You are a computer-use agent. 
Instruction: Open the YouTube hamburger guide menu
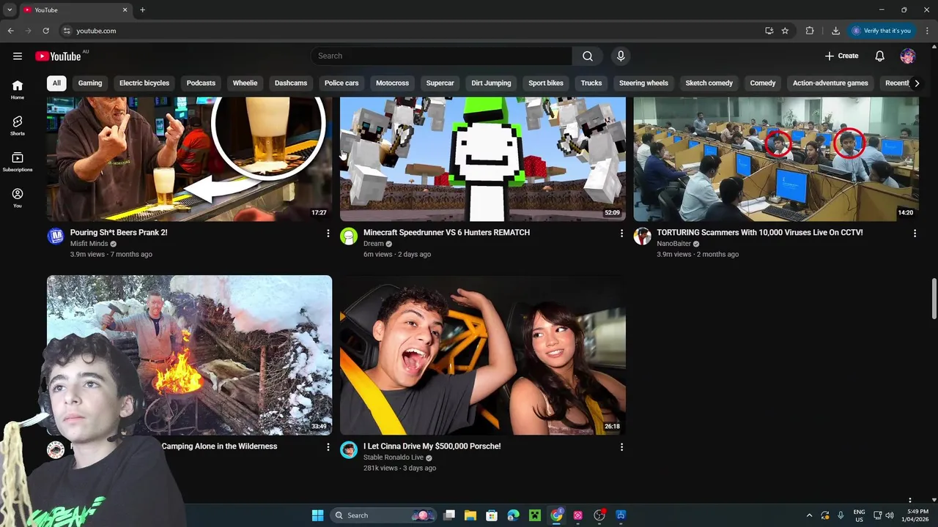(17, 56)
